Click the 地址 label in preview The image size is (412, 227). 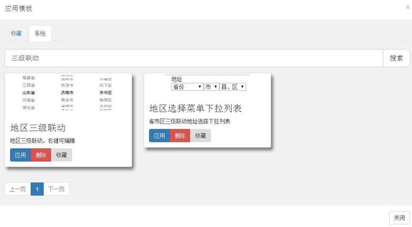coord(177,79)
